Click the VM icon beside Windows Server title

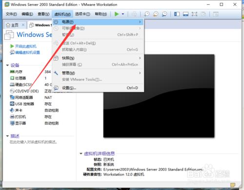[x=9, y=35]
